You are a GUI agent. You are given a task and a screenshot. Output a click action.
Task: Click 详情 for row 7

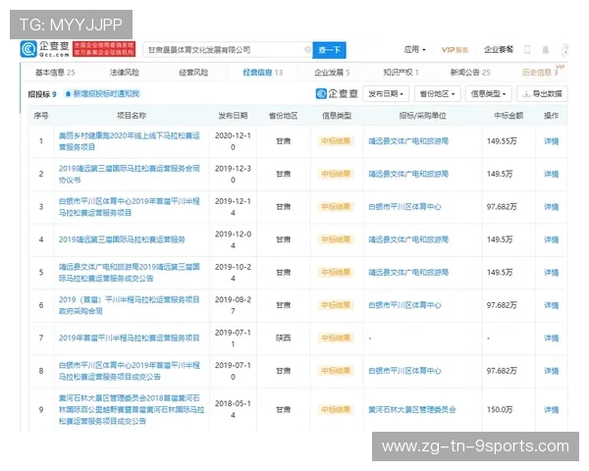pos(551,338)
